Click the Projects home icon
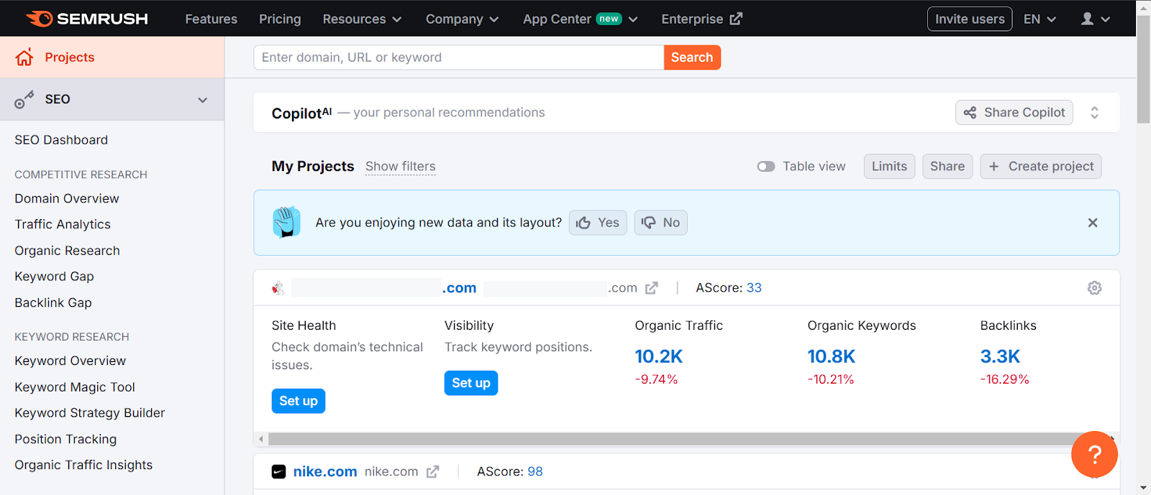Viewport: 1151px width, 495px height. [x=24, y=57]
